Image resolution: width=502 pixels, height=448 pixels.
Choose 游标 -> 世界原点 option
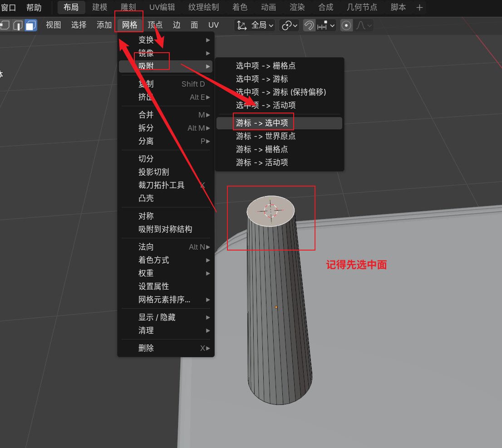coord(266,136)
